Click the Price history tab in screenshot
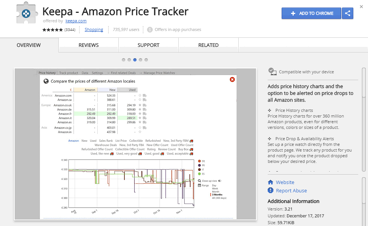This screenshot has width=368, height=226. pos(47,73)
